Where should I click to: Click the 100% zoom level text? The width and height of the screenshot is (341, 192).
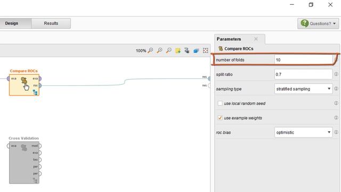click(141, 51)
